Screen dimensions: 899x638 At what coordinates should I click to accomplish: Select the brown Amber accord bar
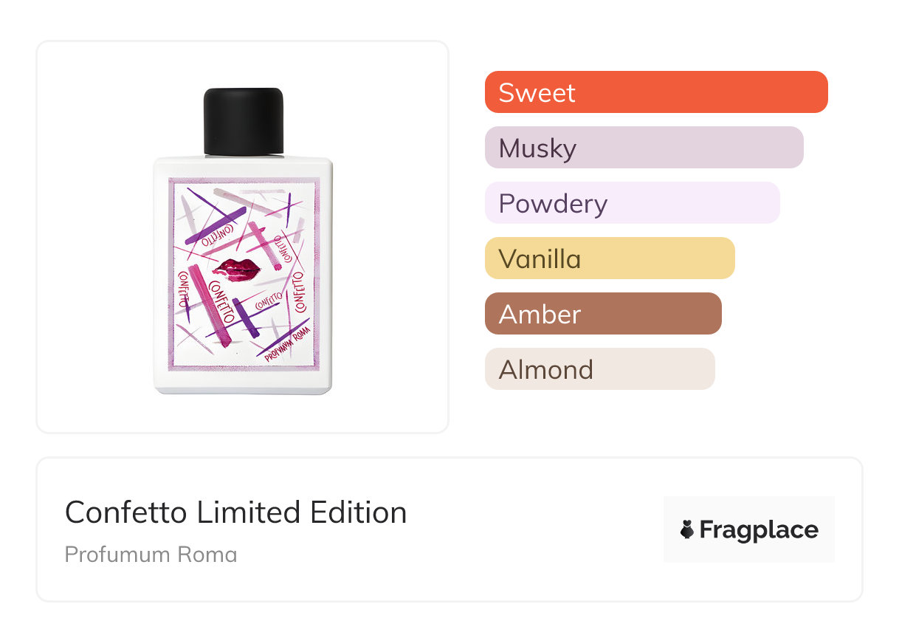click(602, 314)
